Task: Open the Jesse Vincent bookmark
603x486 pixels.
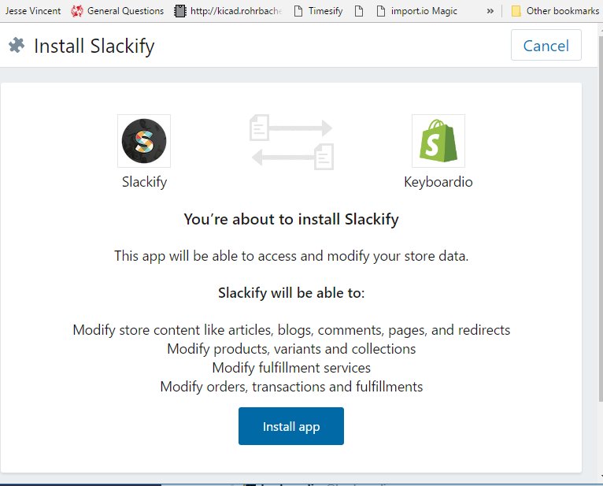Action: point(33,11)
